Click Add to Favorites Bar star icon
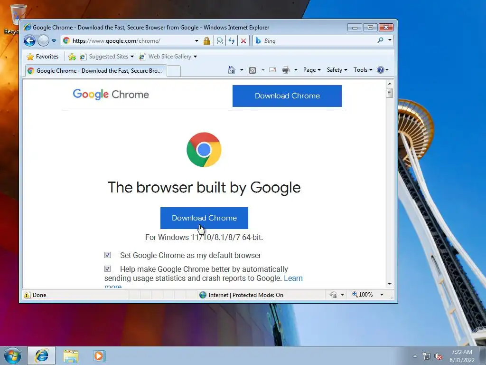The image size is (486, 365). coord(72,57)
